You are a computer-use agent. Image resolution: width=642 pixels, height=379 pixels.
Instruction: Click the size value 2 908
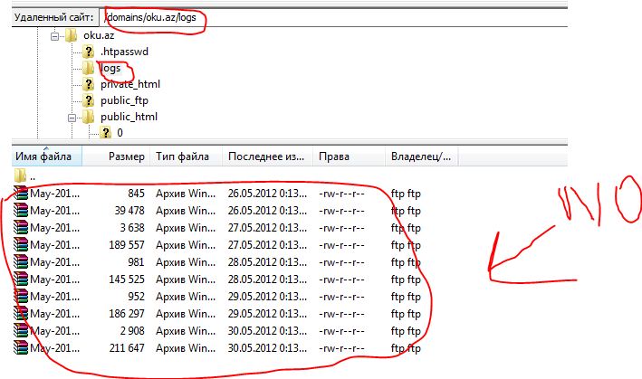[132, 330]
